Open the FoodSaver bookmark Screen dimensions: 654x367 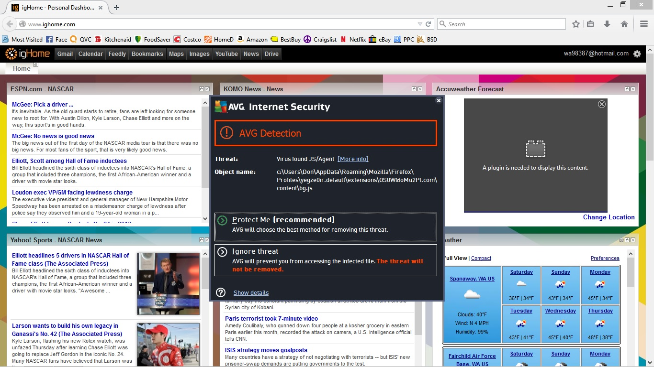tap(153, 40)
